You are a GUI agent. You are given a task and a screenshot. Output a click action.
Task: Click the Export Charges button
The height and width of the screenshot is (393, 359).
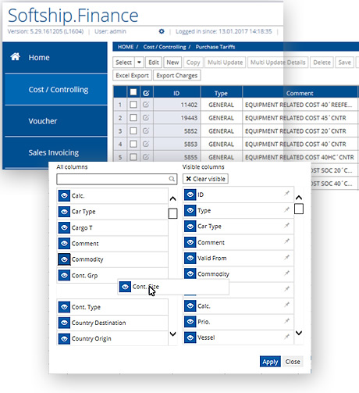pos(177,75)
